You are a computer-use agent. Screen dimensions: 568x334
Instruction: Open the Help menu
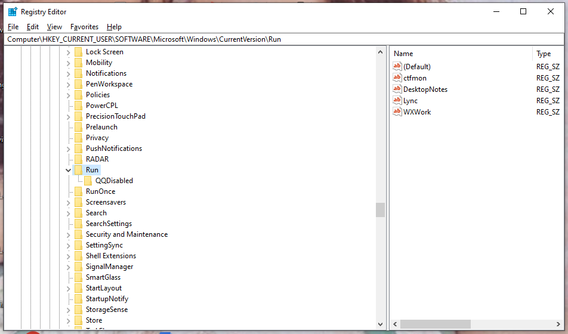(x=114, y=27)
